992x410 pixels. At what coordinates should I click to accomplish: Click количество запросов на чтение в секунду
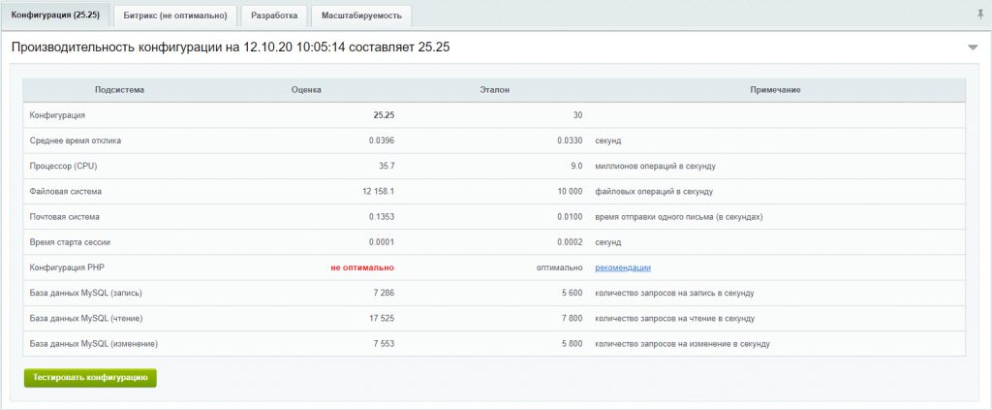[674, 319]
